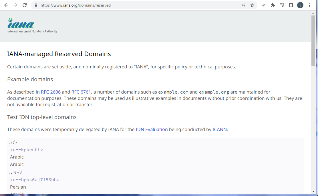
Task: Open the Extensions puzzle piece menu
Action: point(273,5)
